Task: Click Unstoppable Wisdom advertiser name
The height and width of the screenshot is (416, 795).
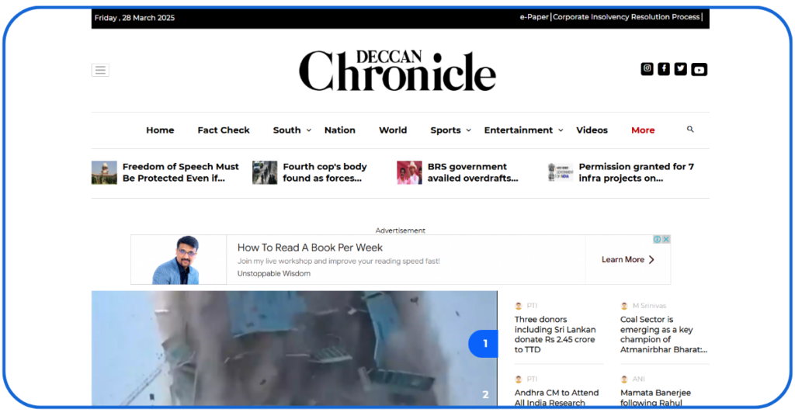Action: point(274,274)
